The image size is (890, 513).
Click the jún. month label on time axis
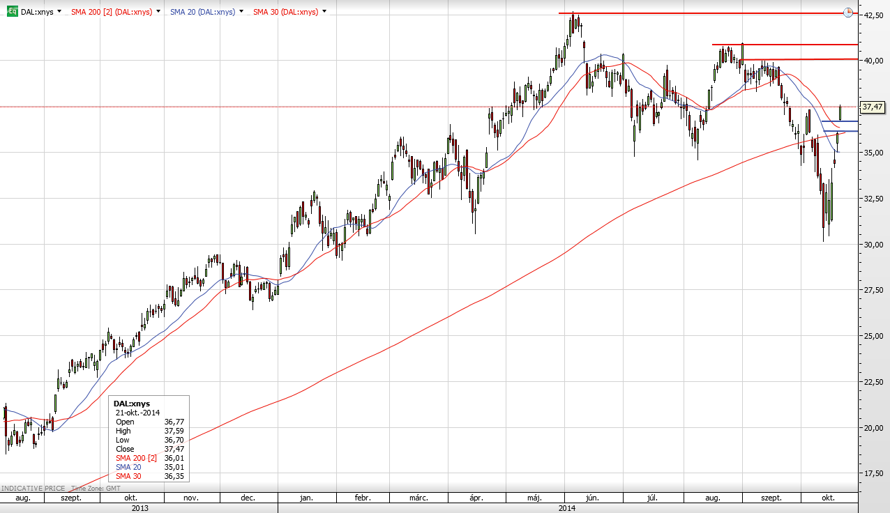(x=592, y=498)
